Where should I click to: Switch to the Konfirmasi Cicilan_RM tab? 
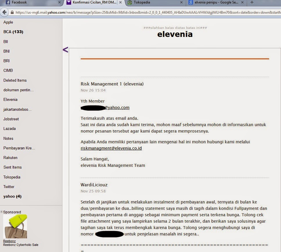tap(94, 2)
